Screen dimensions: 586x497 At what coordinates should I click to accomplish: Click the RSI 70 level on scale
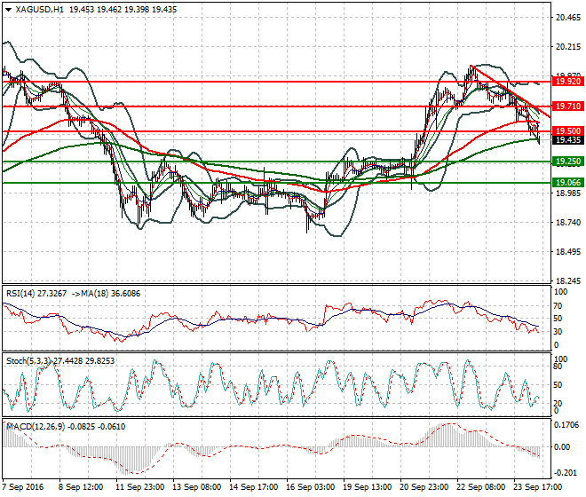point(558,306)
